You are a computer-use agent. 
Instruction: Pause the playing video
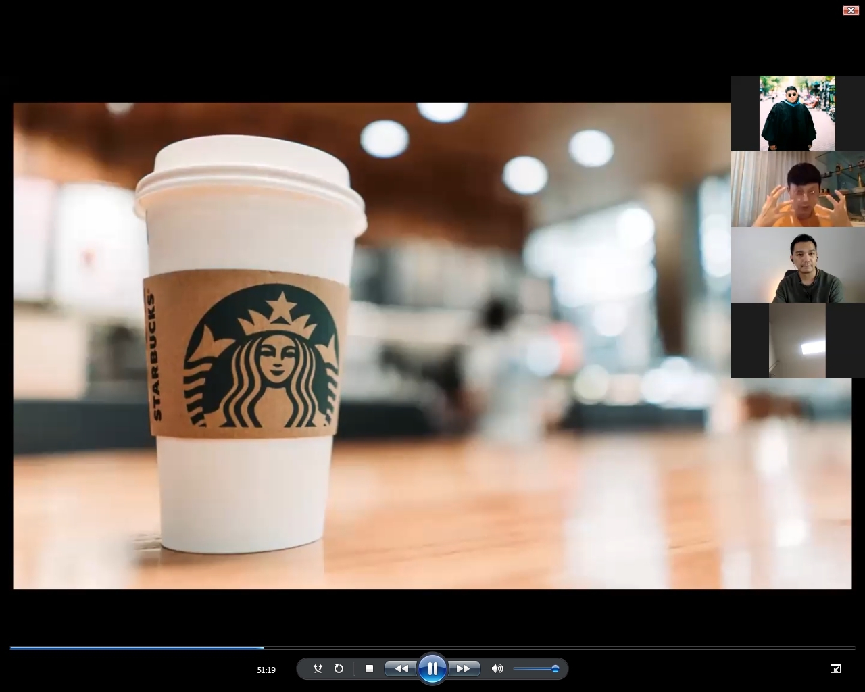432,669
